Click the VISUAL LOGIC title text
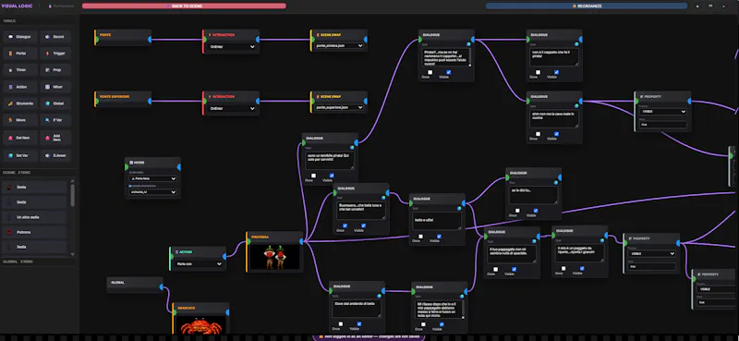Screen dimensions: 739x341 point(17,6)
